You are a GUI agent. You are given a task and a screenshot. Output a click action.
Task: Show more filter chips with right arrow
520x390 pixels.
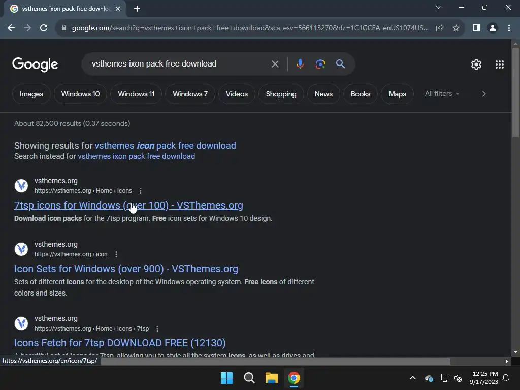pyautogui.click(x=484, y=94)
